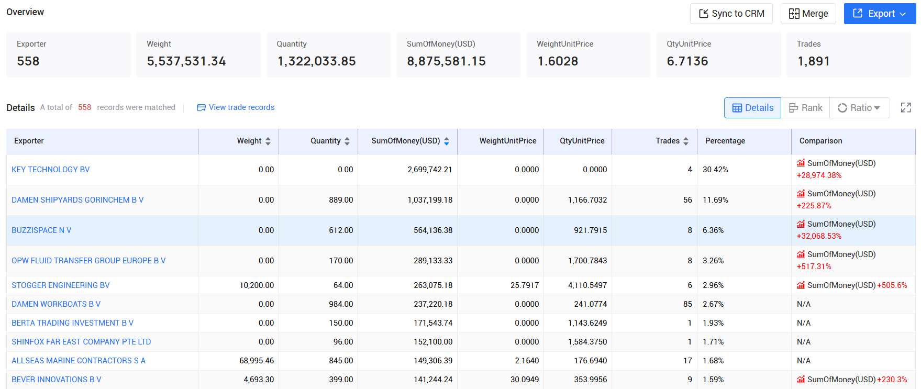Screen dimensions: 921x389
Task: Switch to the Details view tab
Action: (x=752, y=108)
